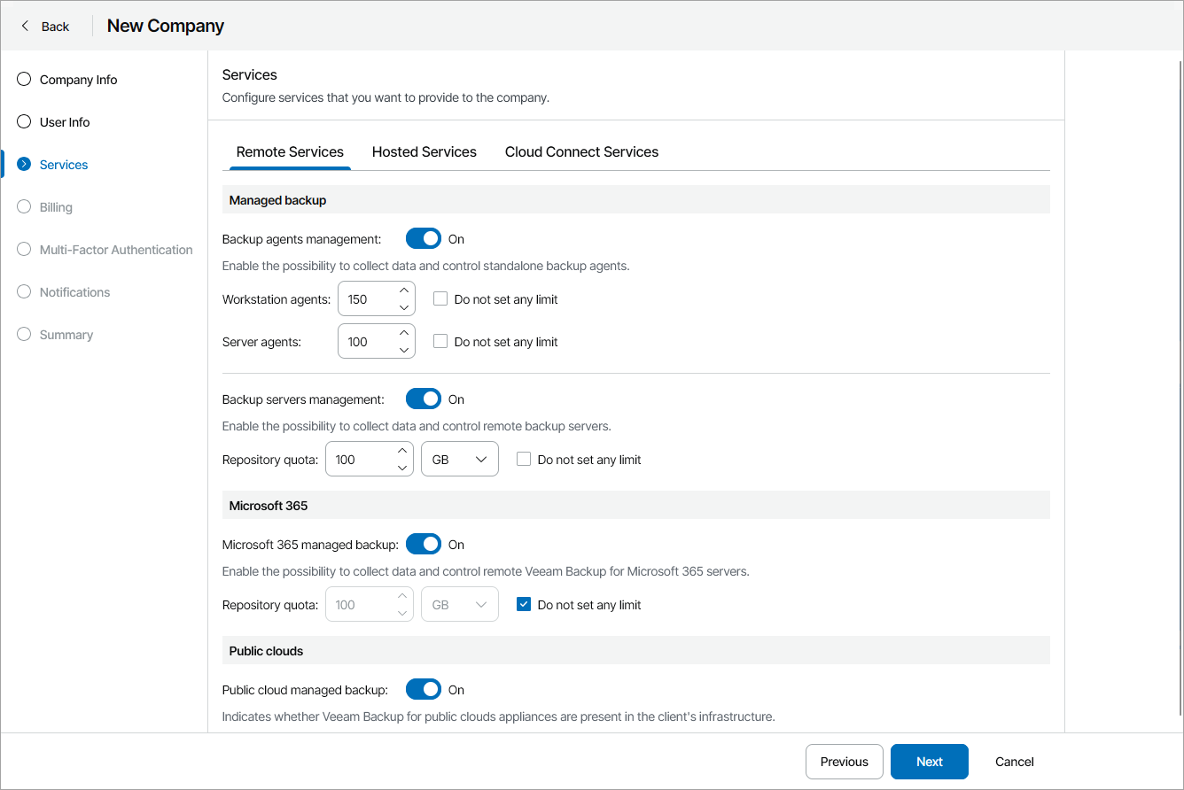The width and height of the screenshot is (1184, 790).
Task: Disable the Backup servers management switch
Action: (423, 398)
